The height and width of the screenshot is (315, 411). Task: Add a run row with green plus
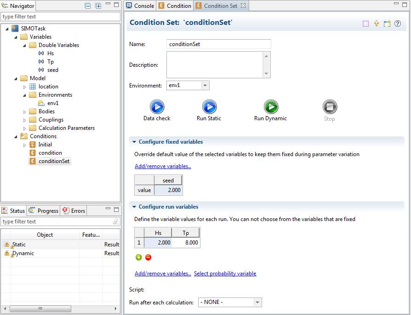click(139, 257)
